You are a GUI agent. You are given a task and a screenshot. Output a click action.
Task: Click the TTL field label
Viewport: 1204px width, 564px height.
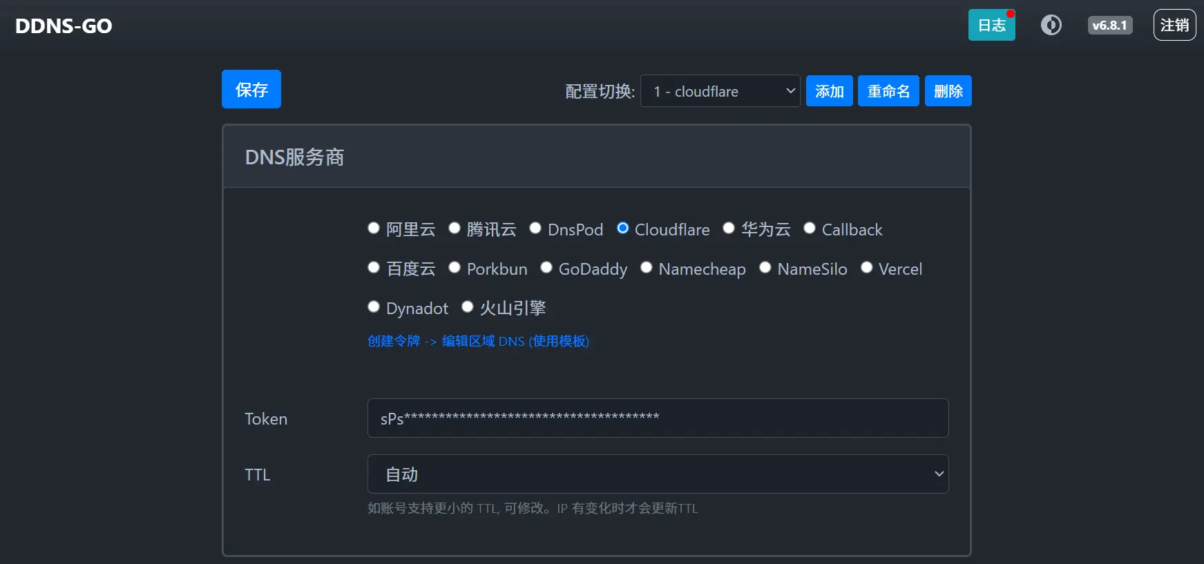point(257,475)
